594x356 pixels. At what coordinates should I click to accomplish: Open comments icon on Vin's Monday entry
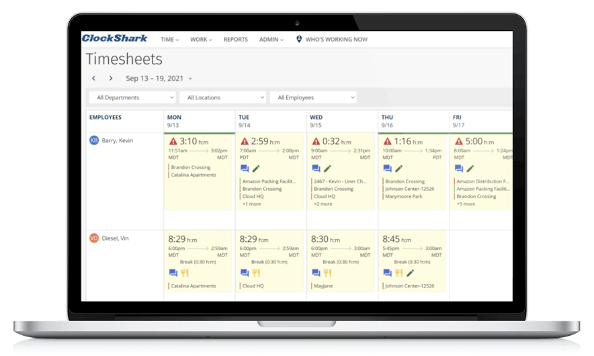pos(173,273)
